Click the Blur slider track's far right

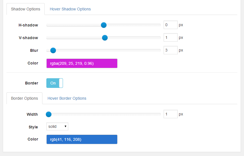pyautogui.click(x=159, y=50)
